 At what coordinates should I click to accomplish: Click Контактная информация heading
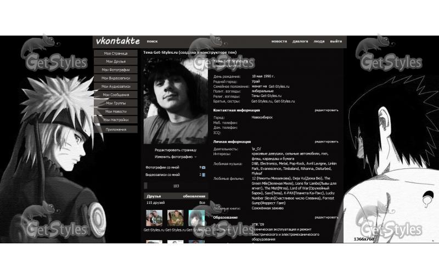click(237, 110)
